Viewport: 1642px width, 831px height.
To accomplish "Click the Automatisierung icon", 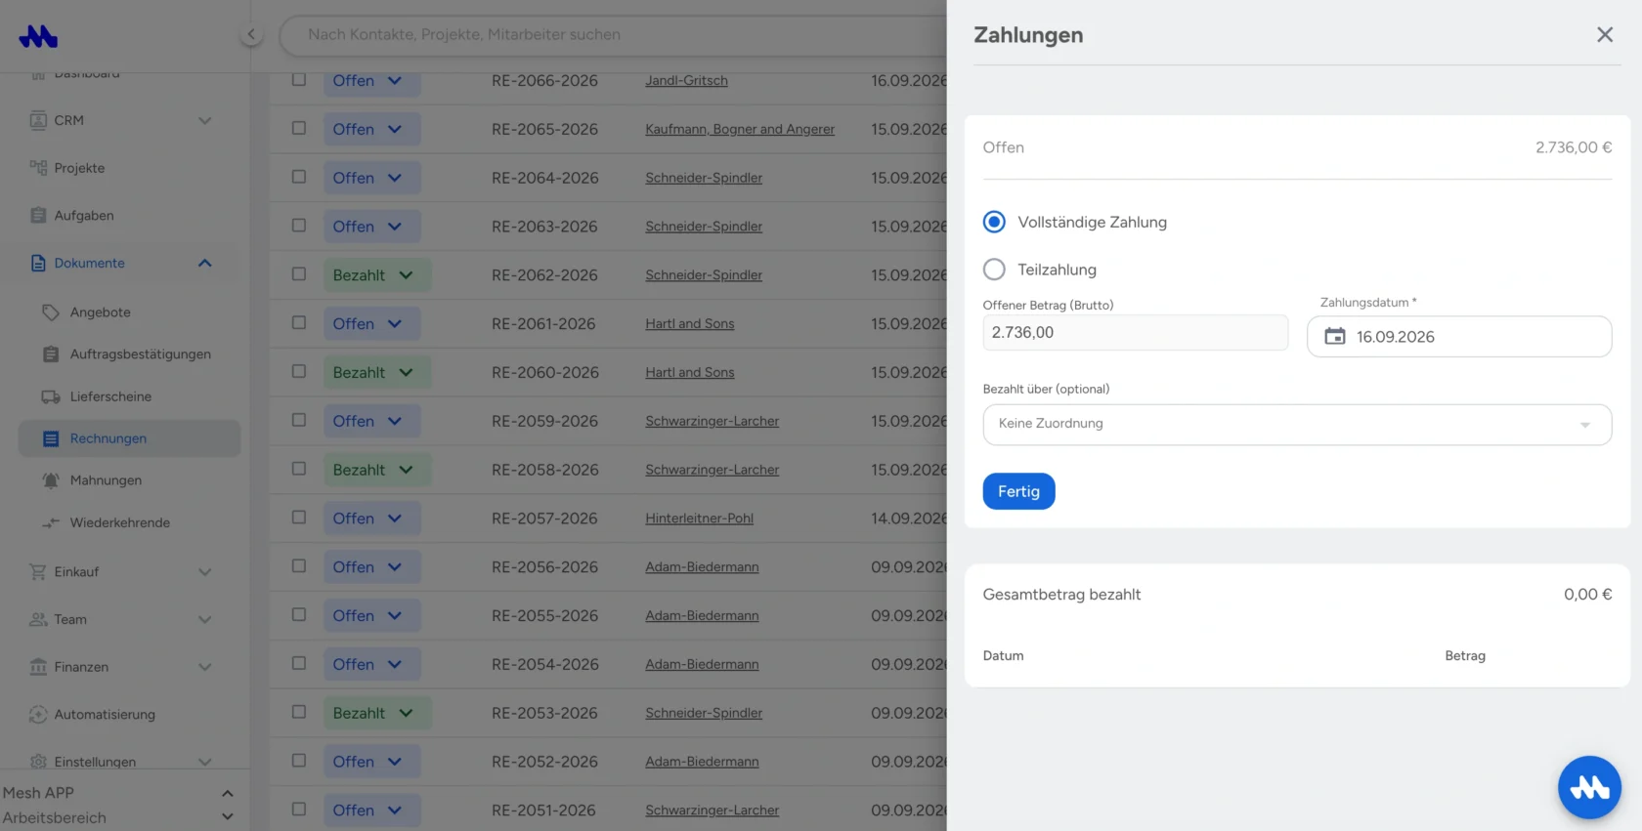I will click(38, 715).
